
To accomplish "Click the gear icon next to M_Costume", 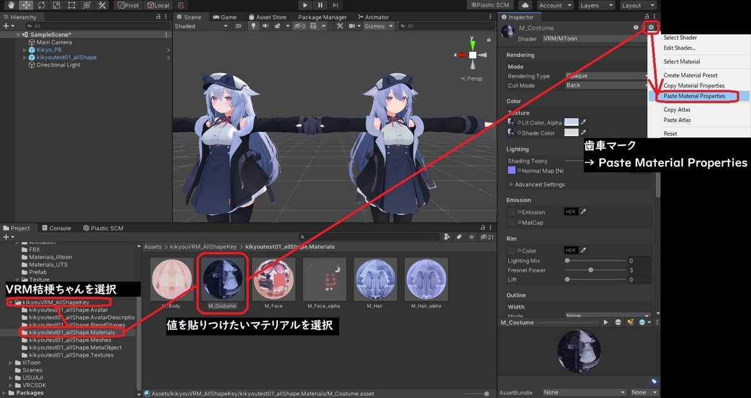I will tap(651, 28).
